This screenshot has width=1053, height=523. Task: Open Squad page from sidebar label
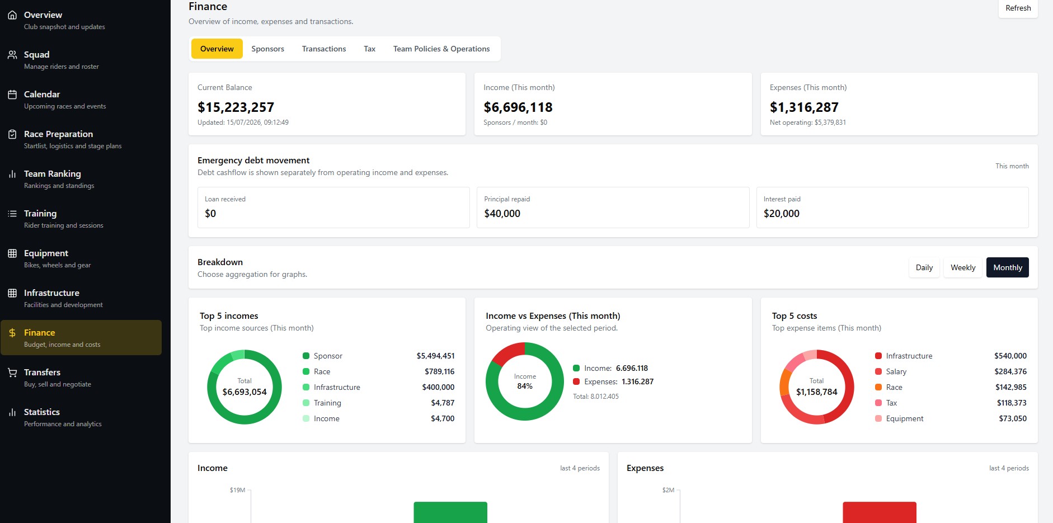37,55
